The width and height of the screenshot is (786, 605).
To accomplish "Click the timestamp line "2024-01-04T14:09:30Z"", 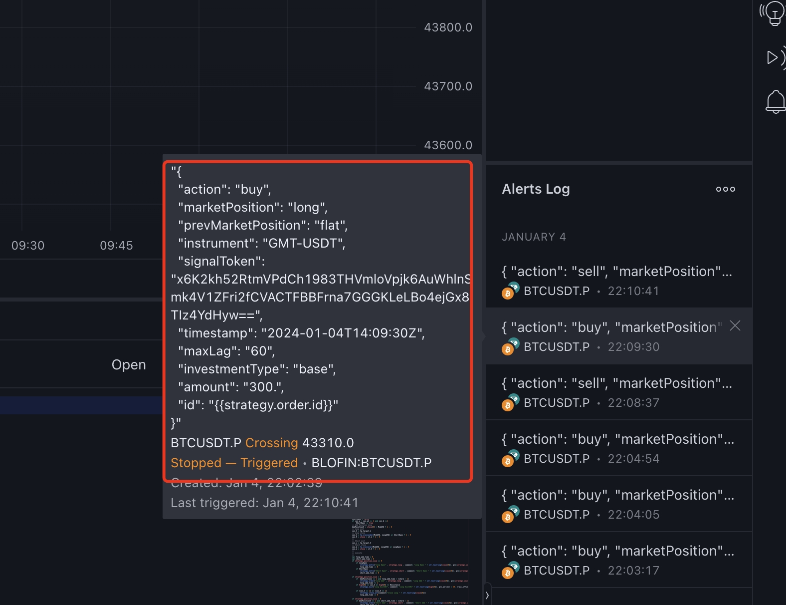I will point(301,333).
